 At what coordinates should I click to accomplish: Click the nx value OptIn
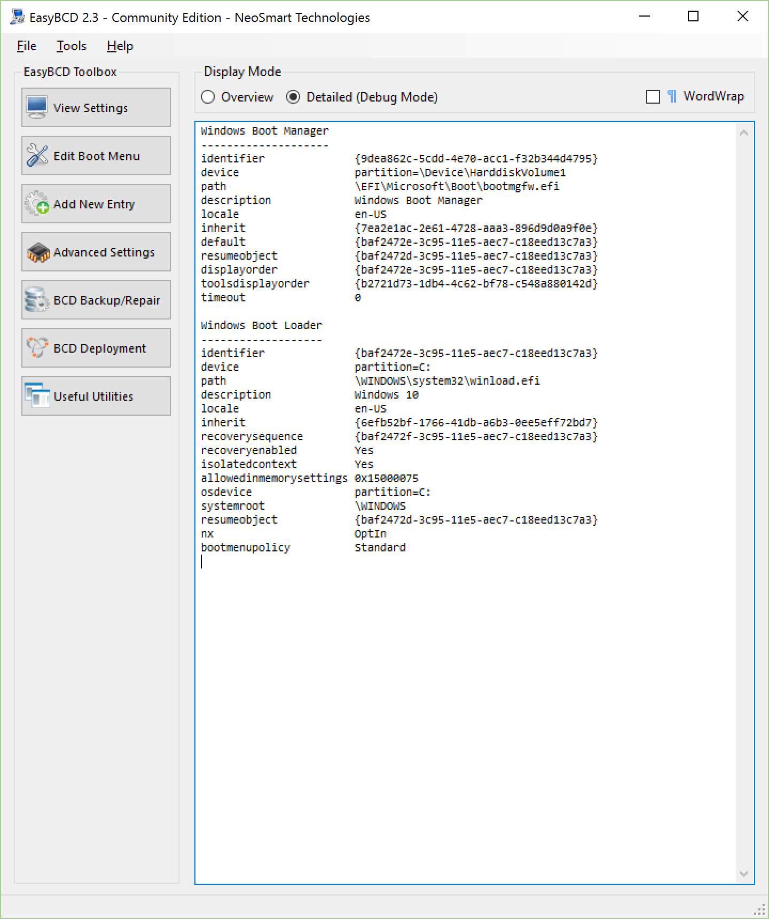[x=371, y=534]
